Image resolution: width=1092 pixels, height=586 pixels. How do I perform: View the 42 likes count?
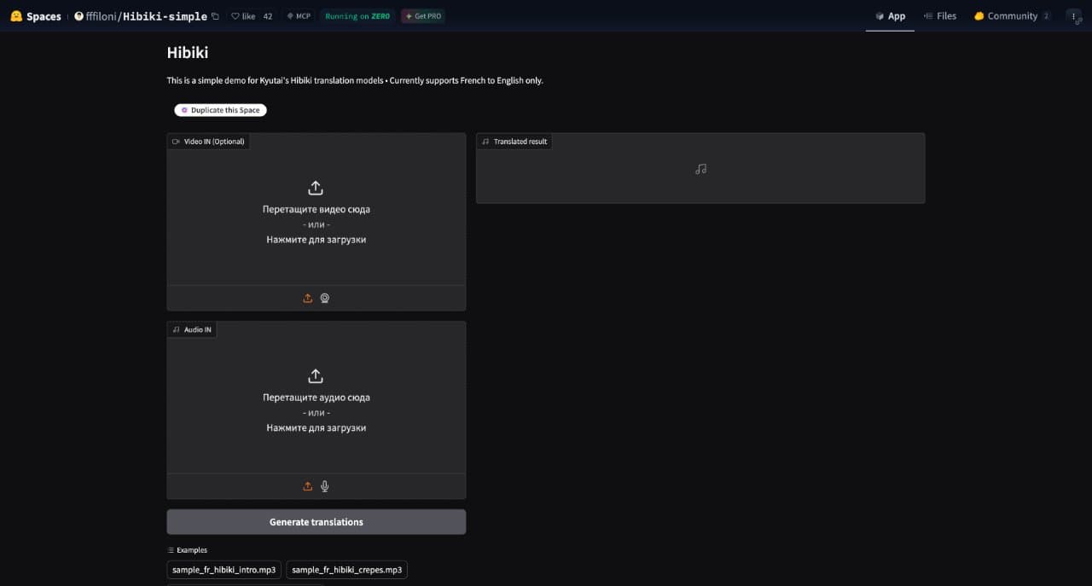(268, 16)
